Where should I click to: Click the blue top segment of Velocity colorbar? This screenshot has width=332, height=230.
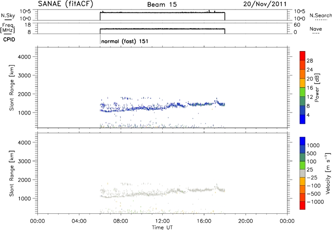[303, 141]
